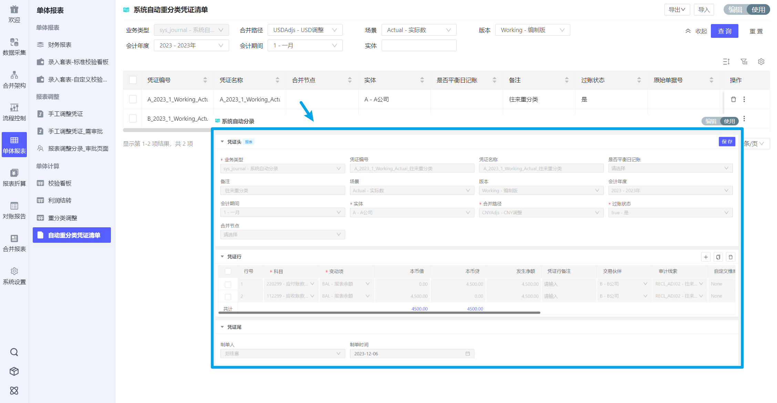Click the 重置 reset button
The width and height of the screenshot is (777, 403).
coord(756,31)
